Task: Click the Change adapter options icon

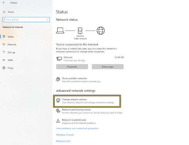Action: coord(58,100)
